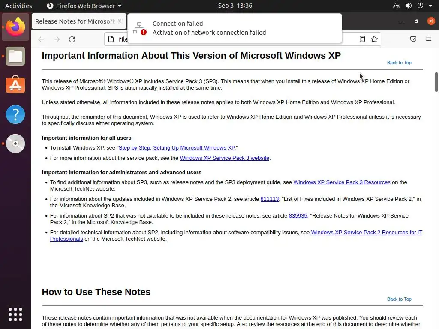Show Applications grid in the dock
The image size is (439, 329).
(15, 314)
